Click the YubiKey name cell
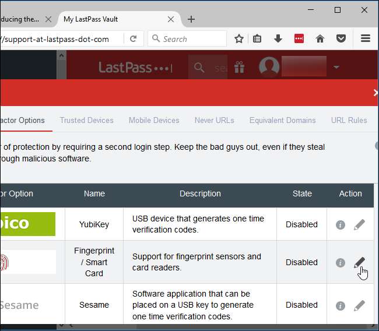Image resolution: width=379 pixels, height=331 pixels. (94, 224)
